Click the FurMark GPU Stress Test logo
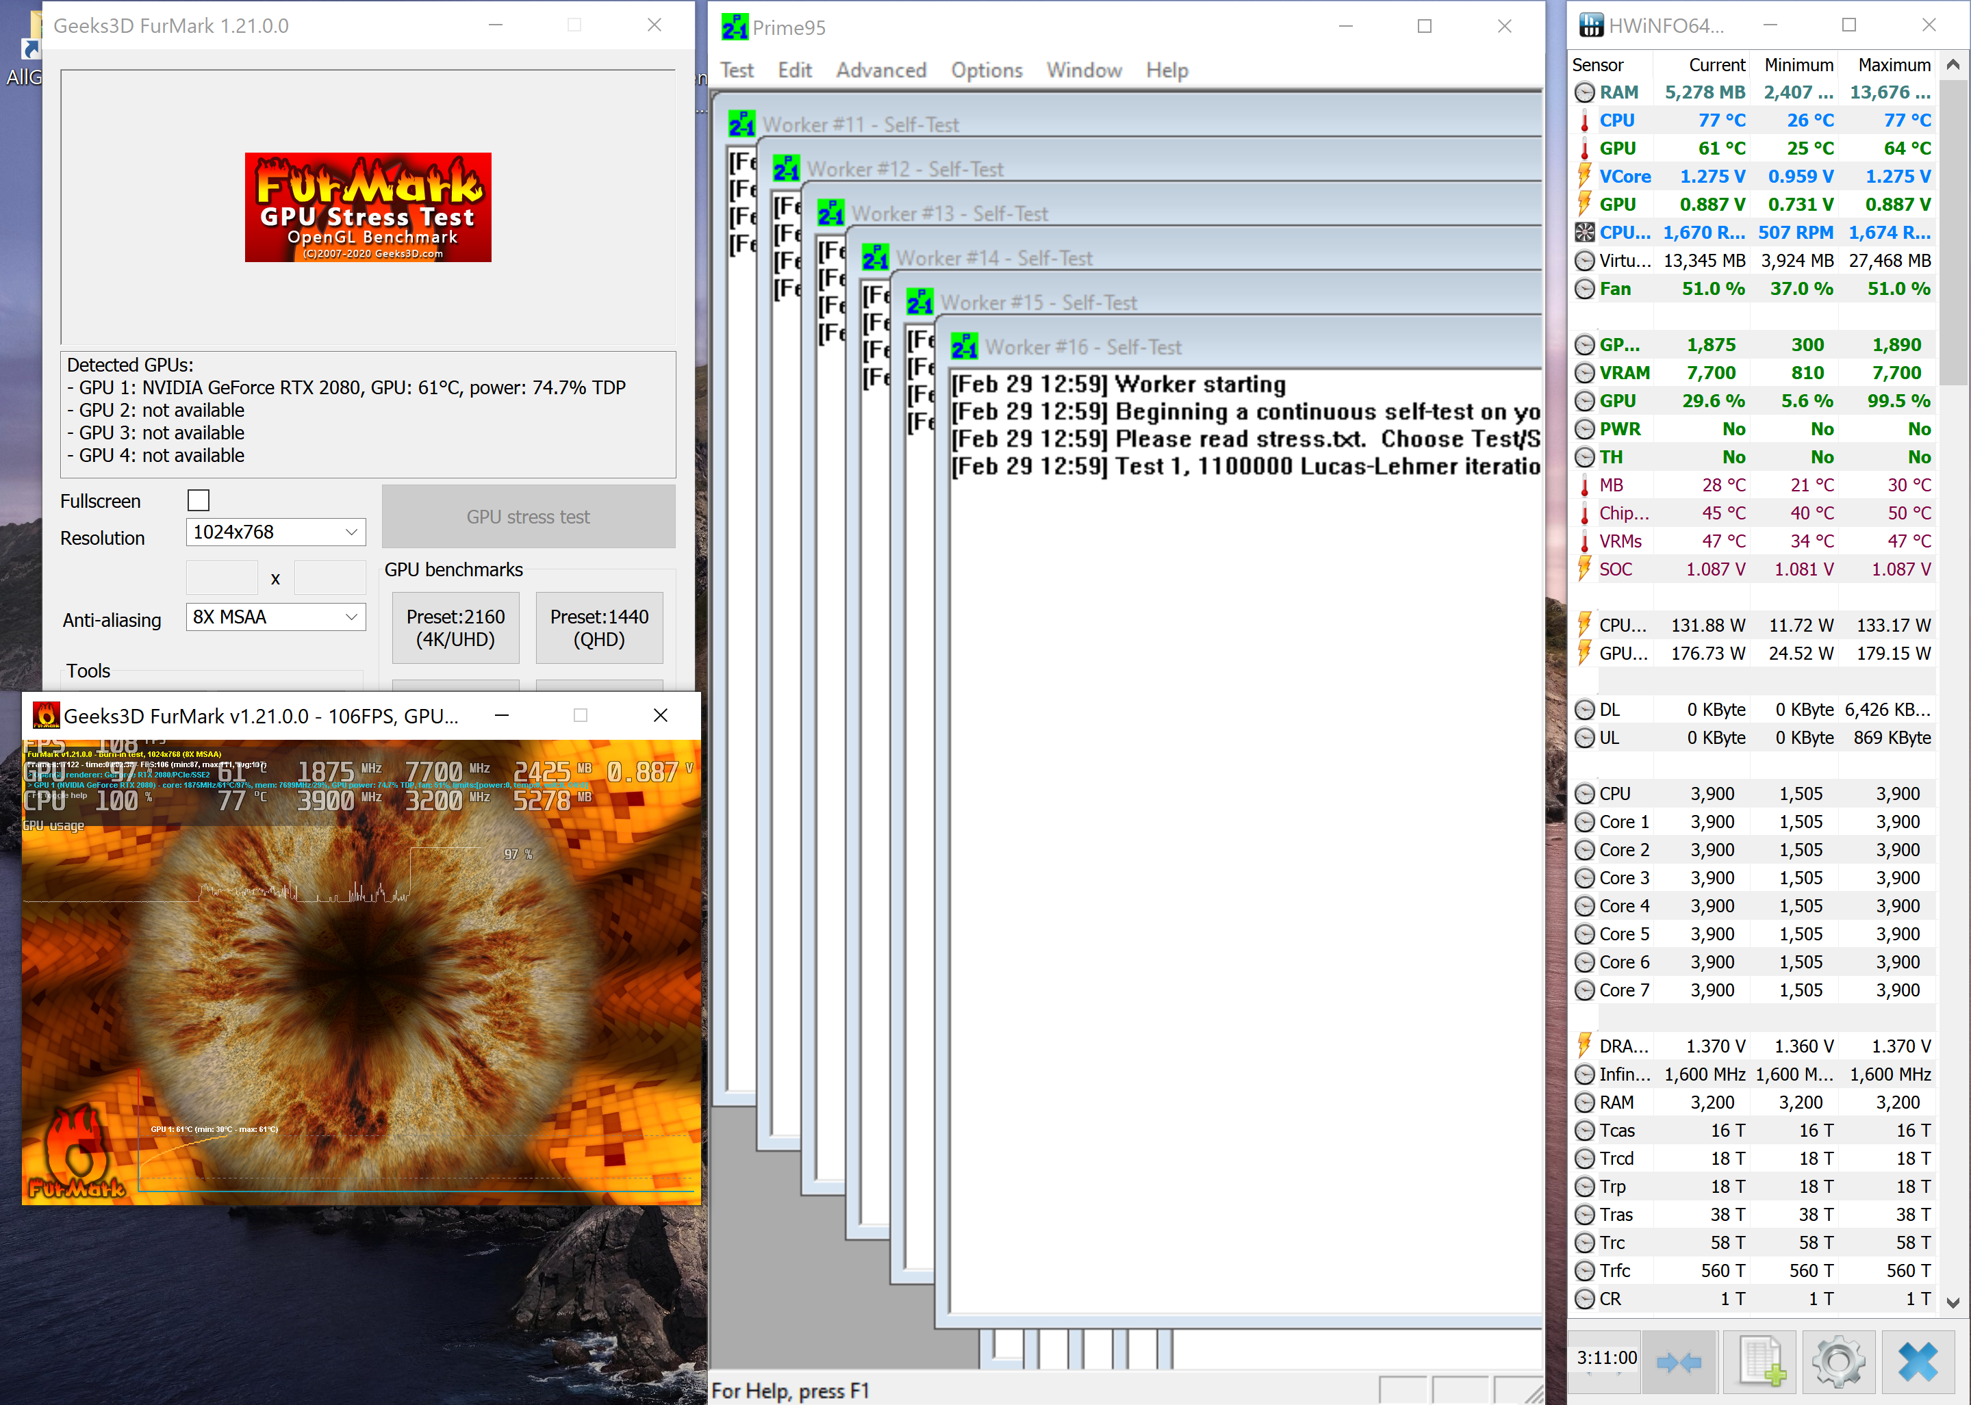The width and height of the screenshot is (1971, 1405). [x=368, y=207]
